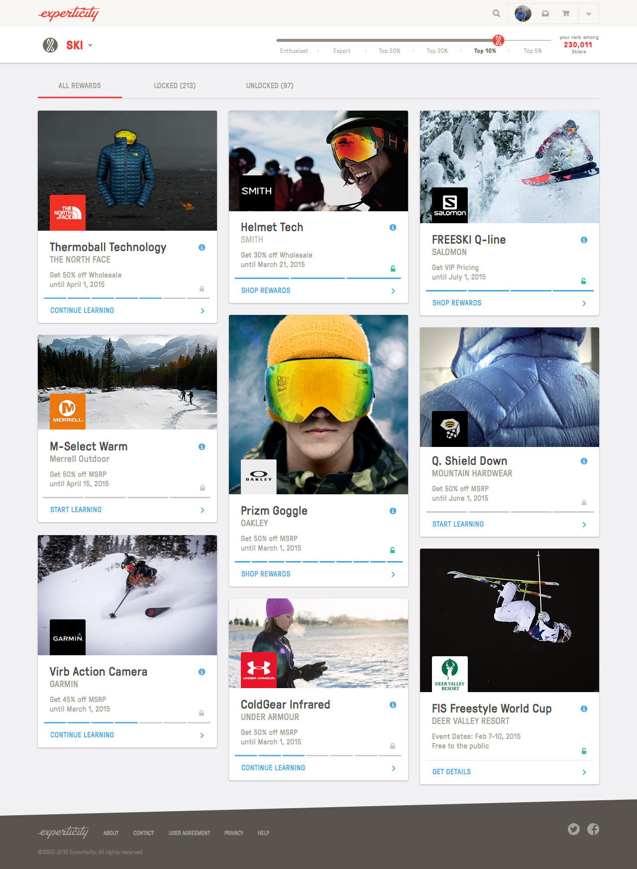
Task: Click the Experticity logo in the header
Action: click(x=69, y=13)
